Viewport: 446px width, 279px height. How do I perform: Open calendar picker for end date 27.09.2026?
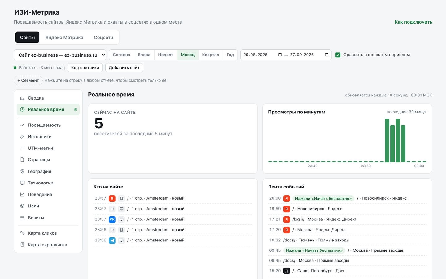(x=326, y=55)
